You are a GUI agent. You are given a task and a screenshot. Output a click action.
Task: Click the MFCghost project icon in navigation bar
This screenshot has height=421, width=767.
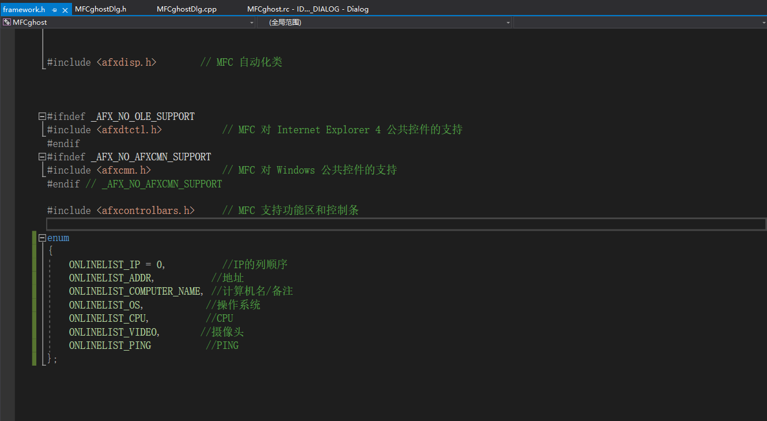coord(7,22)
